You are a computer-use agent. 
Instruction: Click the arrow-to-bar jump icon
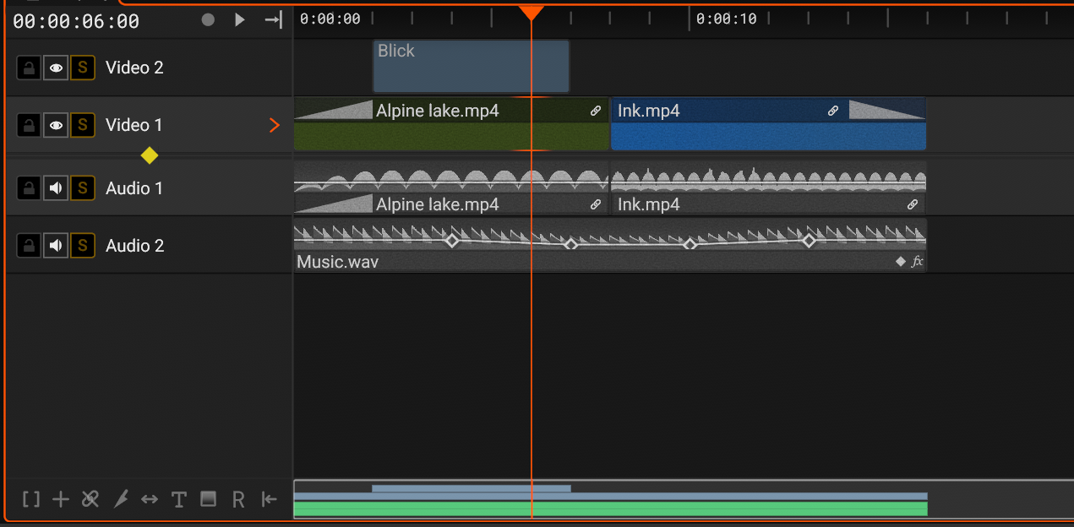[x=269, y=499]
